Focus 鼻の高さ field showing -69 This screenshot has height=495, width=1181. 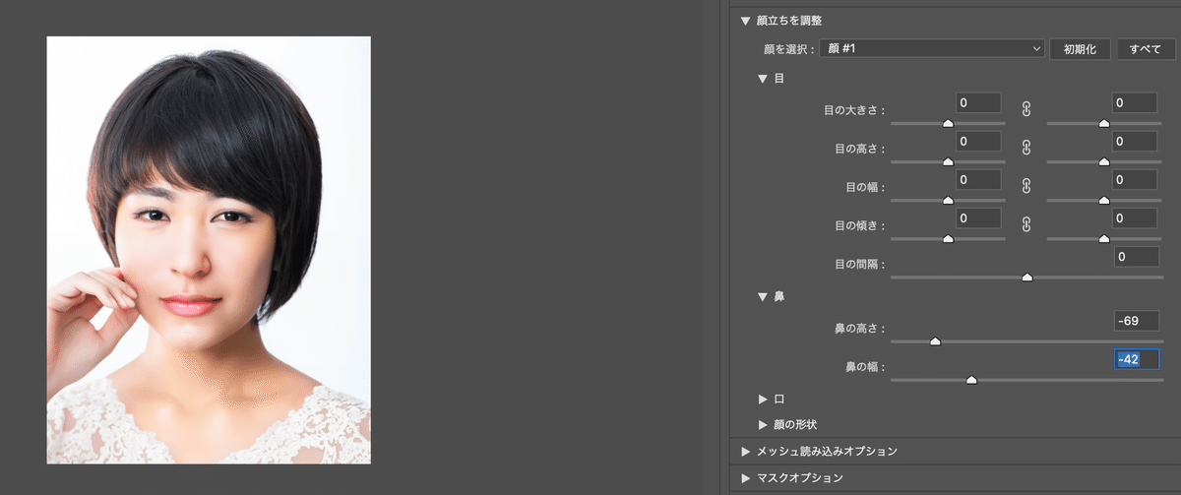pos(1135,321)
